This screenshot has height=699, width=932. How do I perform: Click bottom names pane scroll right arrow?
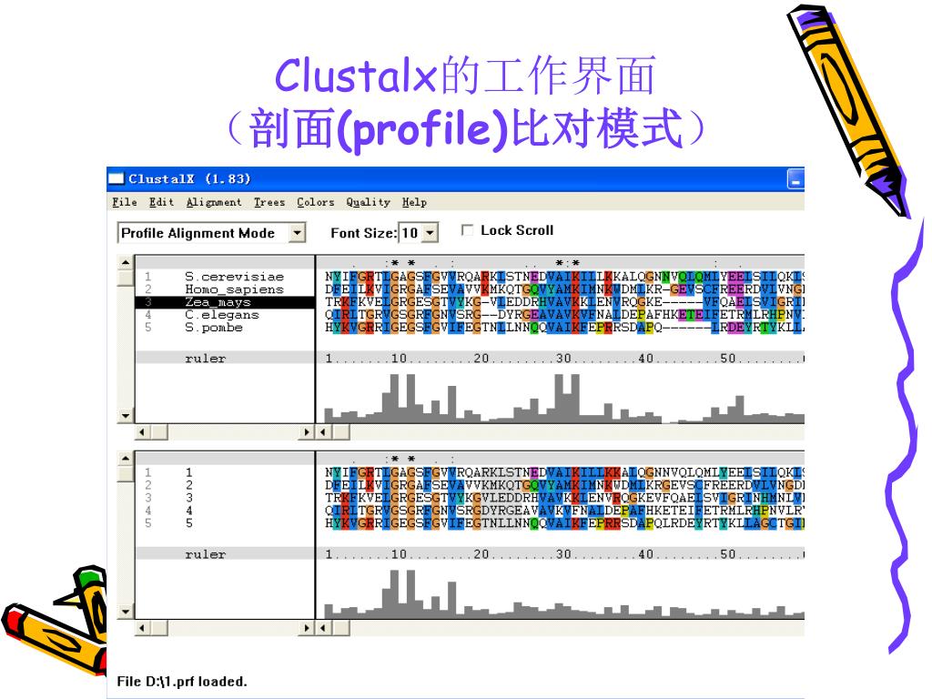point(307,628)
